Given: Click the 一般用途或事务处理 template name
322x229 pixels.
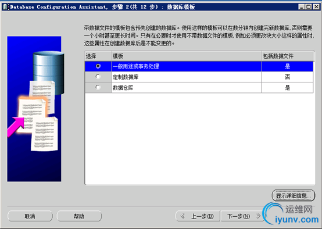Looking at the screenshot, I should (136, 66).
